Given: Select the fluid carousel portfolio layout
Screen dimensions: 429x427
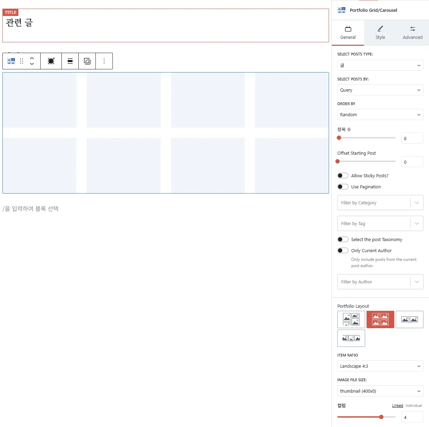Looking at the screenshot, I should click(x=351, y=338).
